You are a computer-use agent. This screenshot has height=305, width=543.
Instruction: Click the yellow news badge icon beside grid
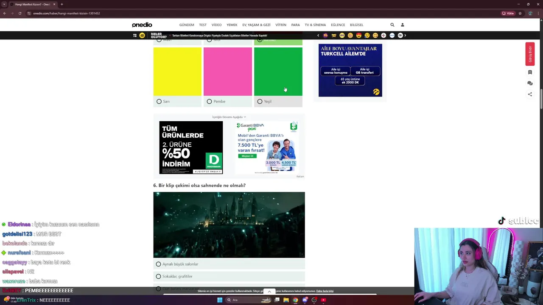pos(142,36)
